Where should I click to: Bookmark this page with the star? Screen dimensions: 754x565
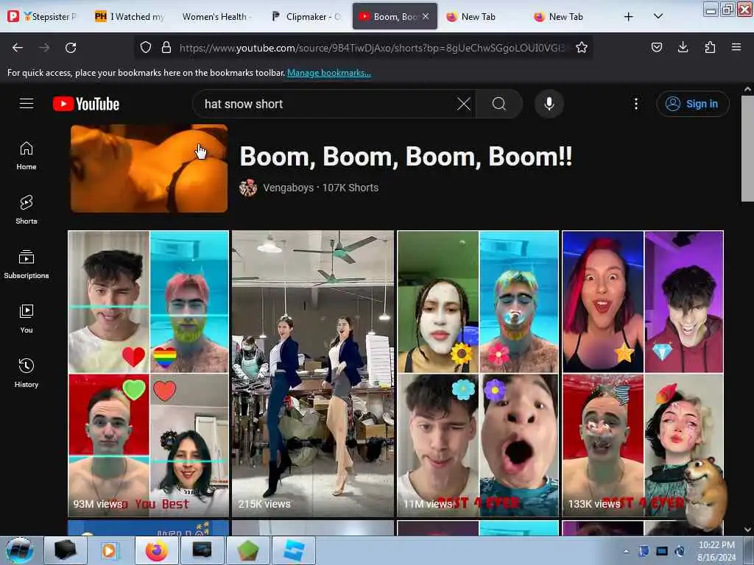point(582,47)
